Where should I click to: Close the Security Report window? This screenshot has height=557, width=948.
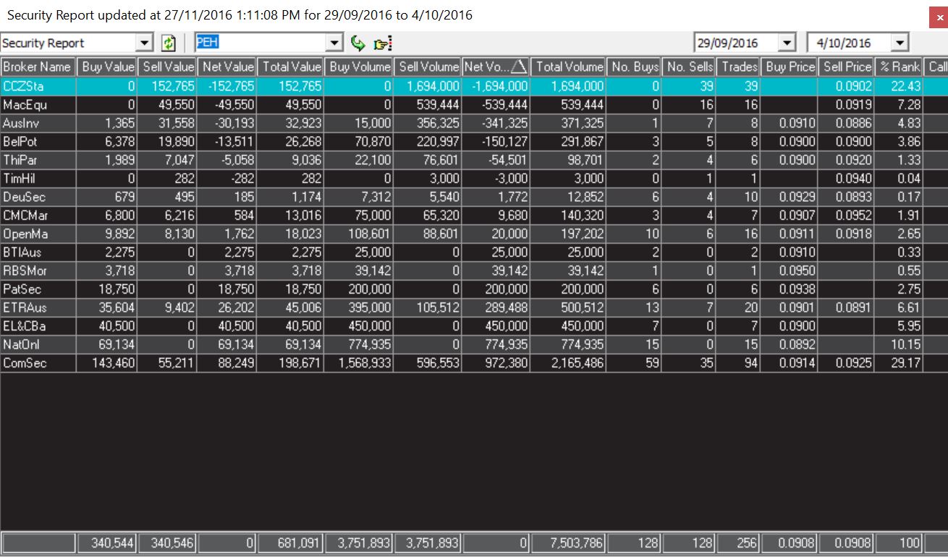click(x=939, y=18)
